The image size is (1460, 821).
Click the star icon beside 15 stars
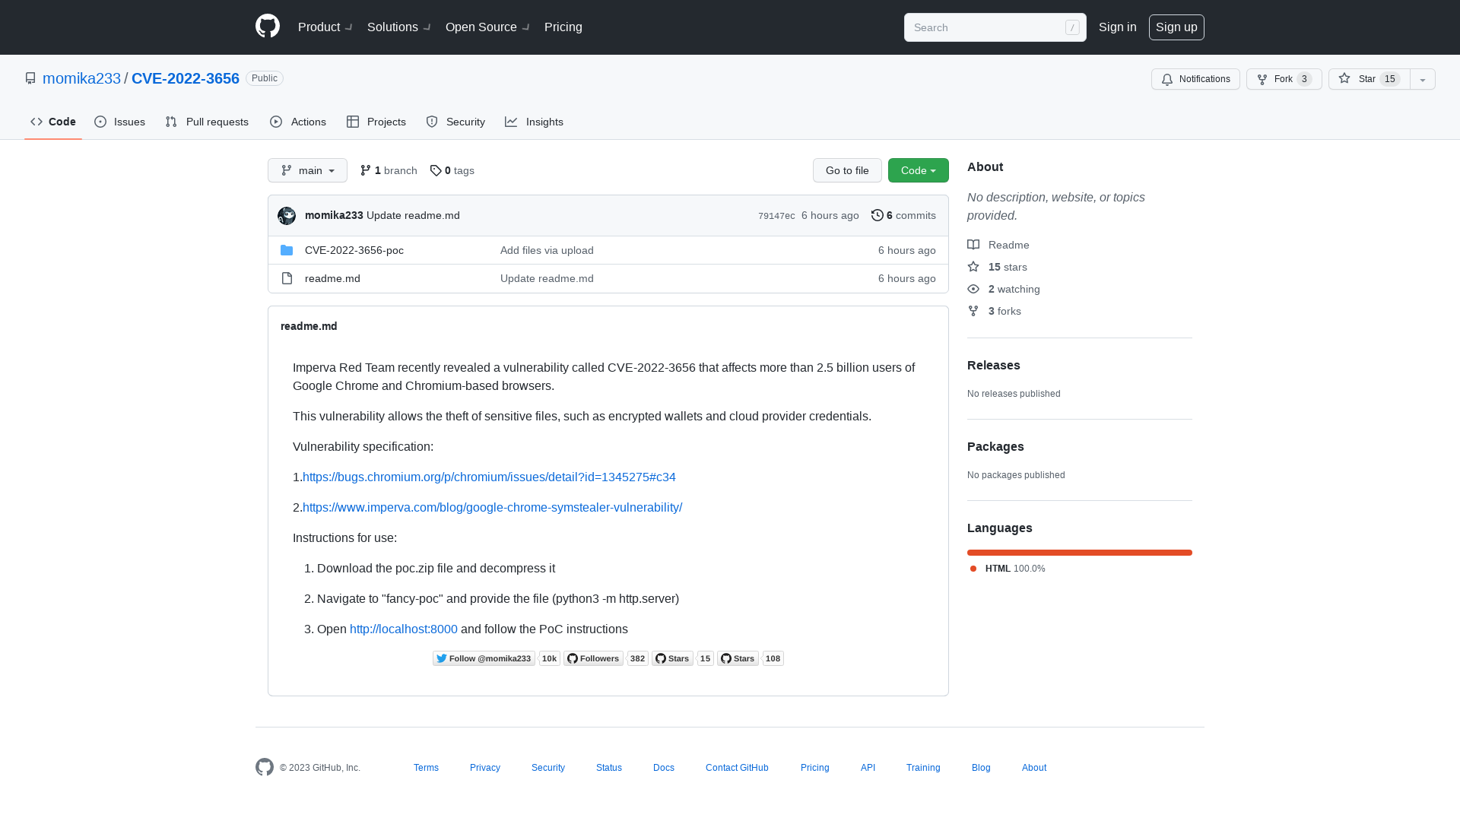tap(973, 267)
